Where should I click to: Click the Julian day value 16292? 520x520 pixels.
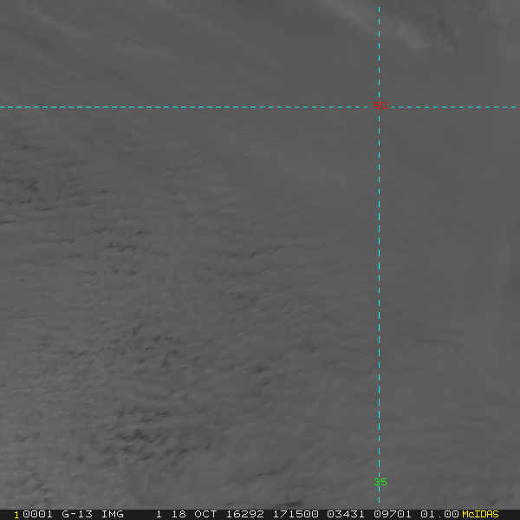pos(244,514)
